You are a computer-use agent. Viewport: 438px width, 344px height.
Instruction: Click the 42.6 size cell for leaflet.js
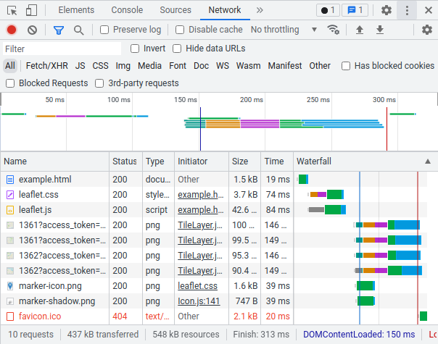tap(244, 210)
